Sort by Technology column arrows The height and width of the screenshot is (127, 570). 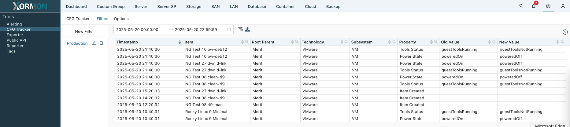point(342,42)
